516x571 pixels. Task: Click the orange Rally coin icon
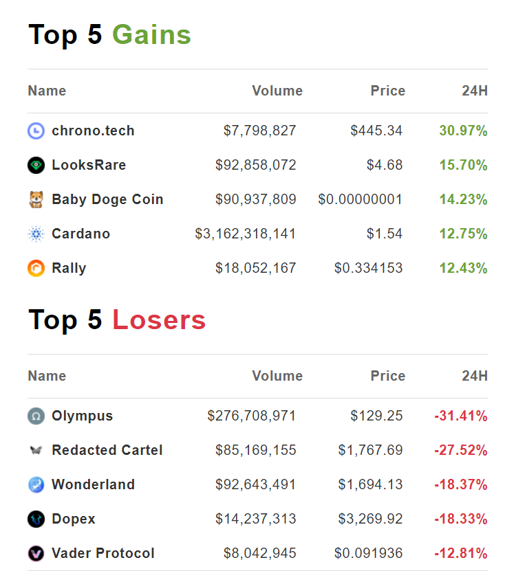36,269
